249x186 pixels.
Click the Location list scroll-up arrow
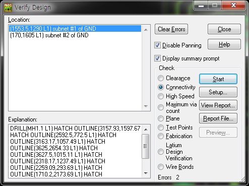click(x=146, y=30)
